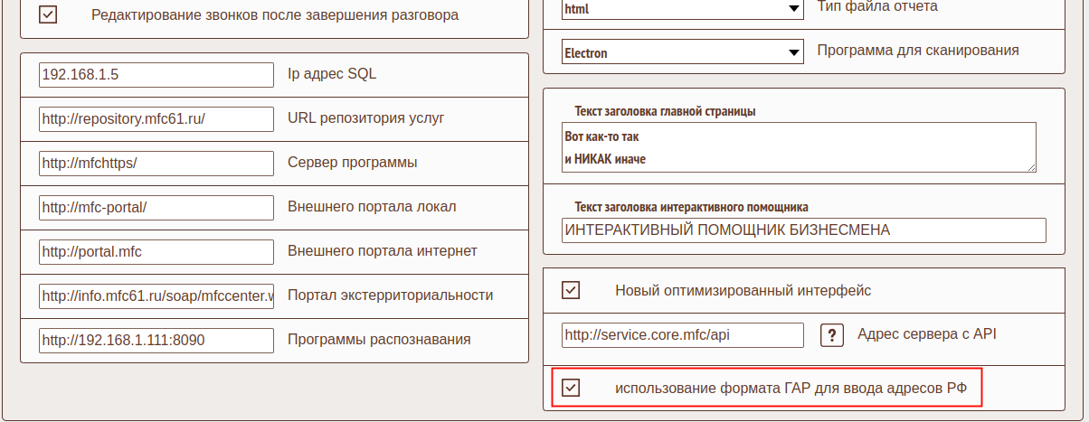Click the extraterritoriality portal URL field
The width and height of the screenshot is (1089, 422).
156,295
